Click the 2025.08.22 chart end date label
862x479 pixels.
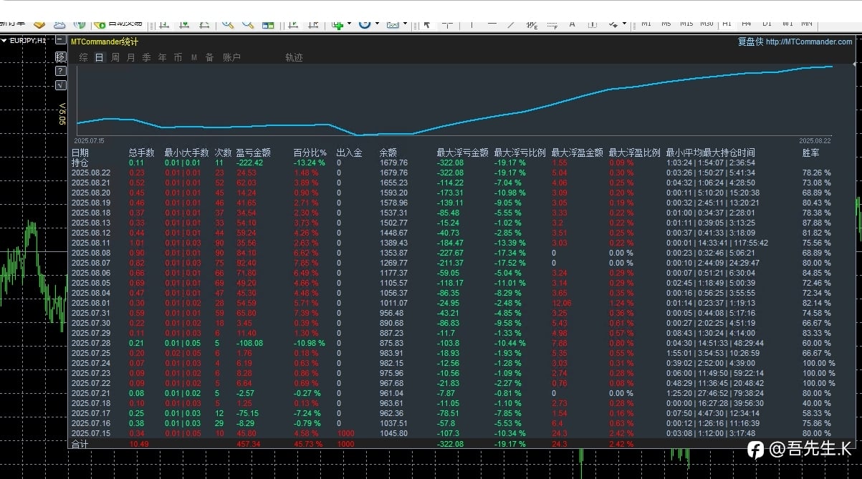(x=815, y=141)
